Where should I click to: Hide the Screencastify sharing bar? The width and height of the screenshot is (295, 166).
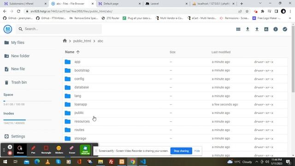[197, 151]
